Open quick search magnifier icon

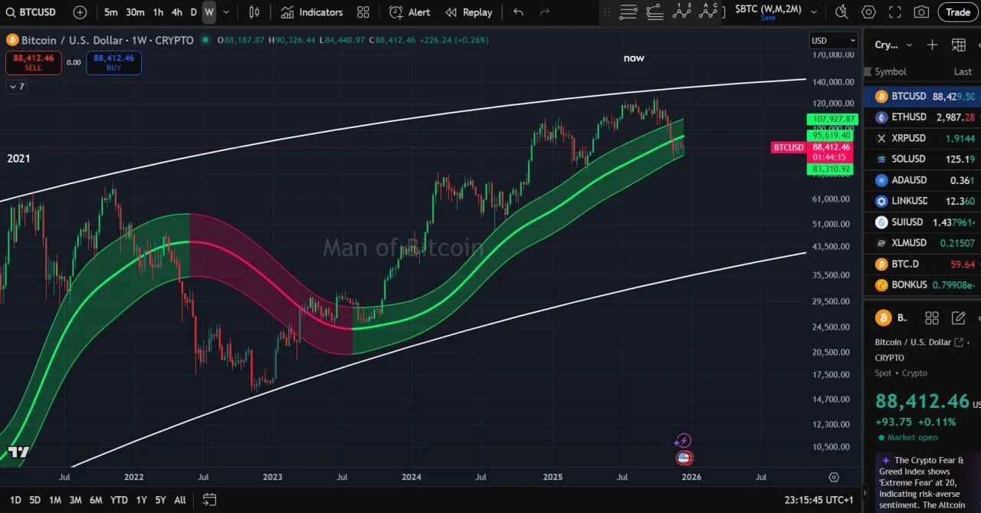(842, 12)
